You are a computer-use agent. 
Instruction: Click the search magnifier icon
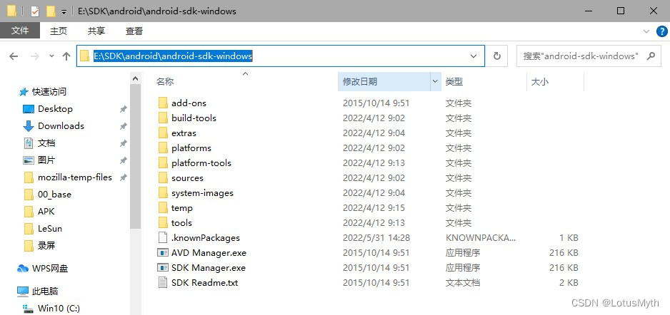coord(651,56)
